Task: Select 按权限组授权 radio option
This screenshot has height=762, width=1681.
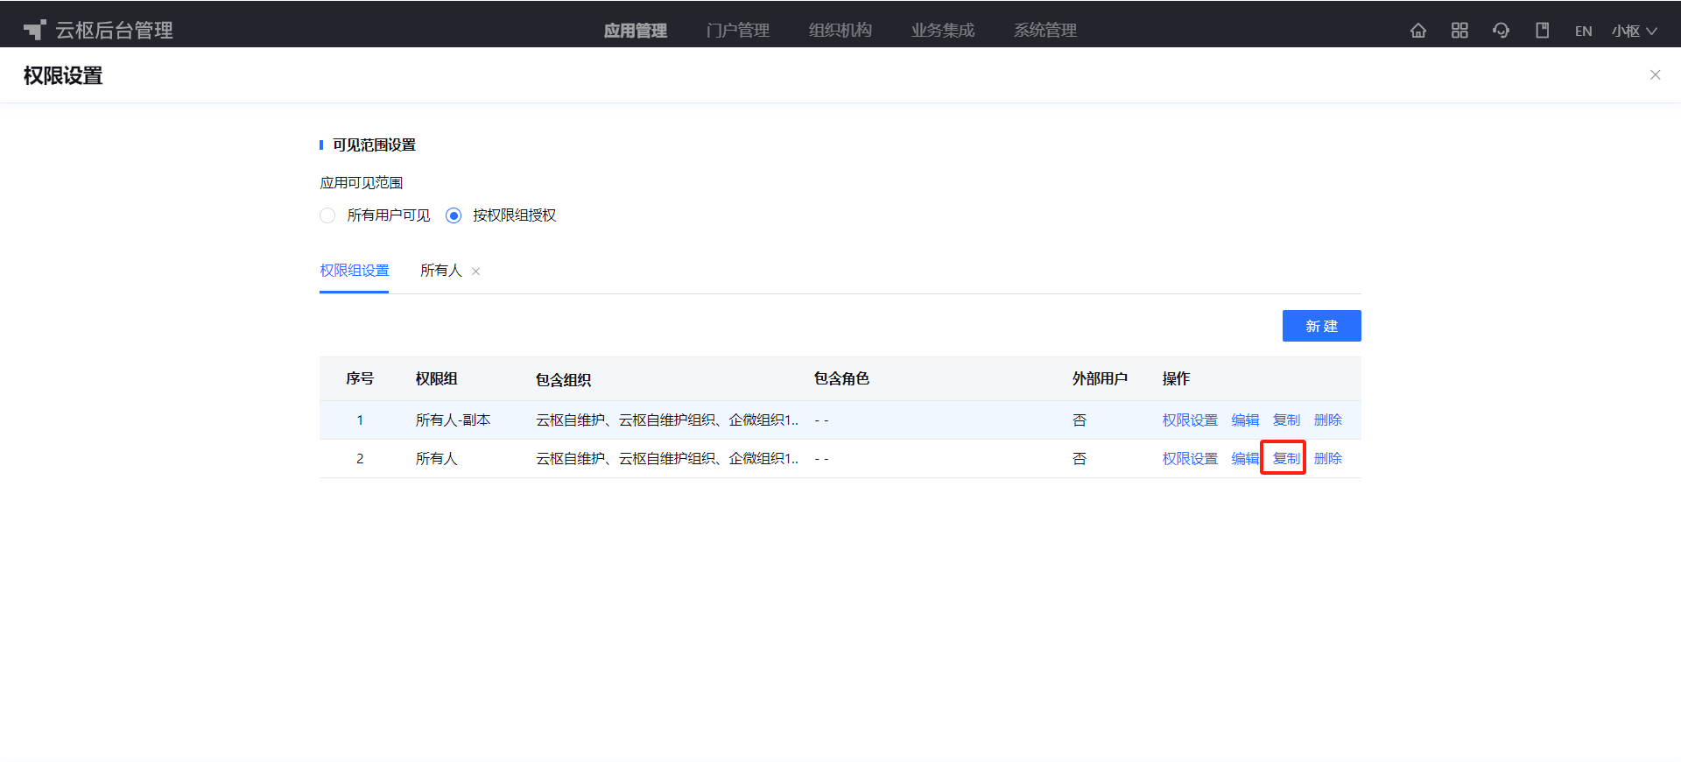Action: click(454, 215)
